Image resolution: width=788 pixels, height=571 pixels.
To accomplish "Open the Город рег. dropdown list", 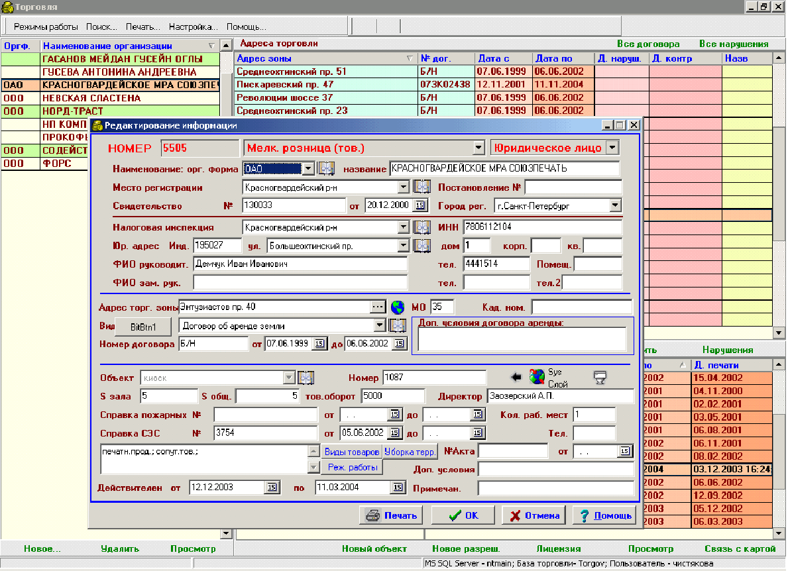I will [615, 206].
